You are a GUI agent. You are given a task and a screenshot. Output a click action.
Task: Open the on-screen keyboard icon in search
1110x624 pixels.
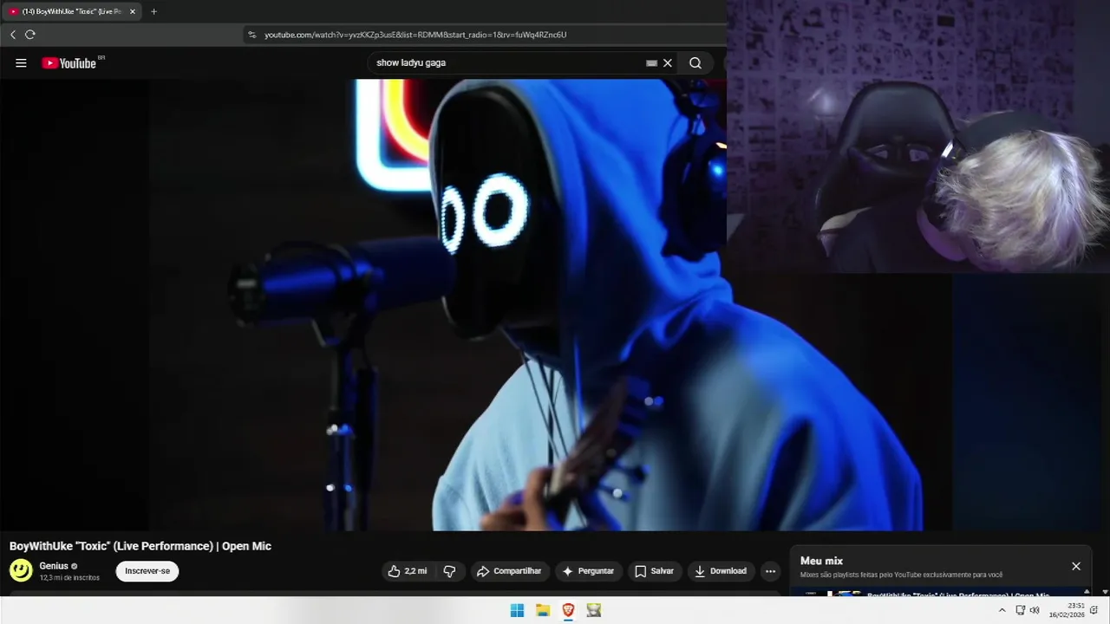click(x=651, y=62)
